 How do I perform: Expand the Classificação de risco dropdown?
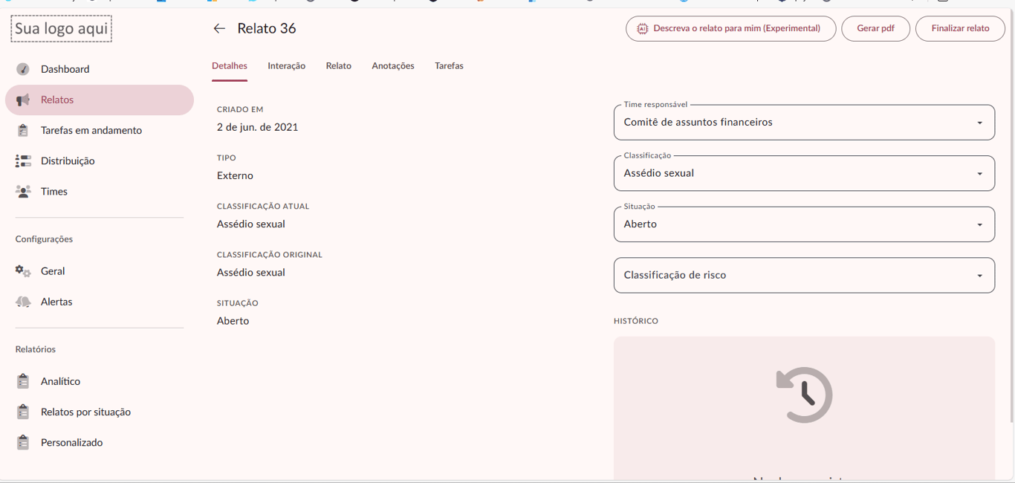(803, 275)
